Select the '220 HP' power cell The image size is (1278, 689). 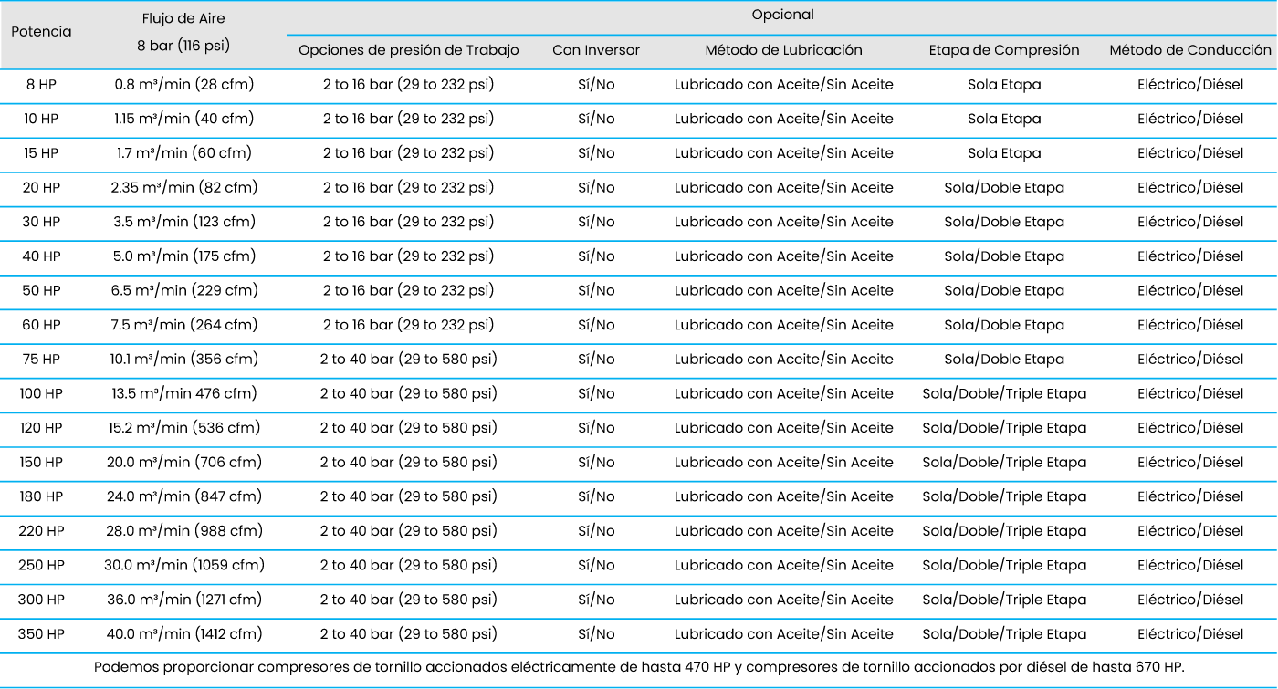pos(41,531)
